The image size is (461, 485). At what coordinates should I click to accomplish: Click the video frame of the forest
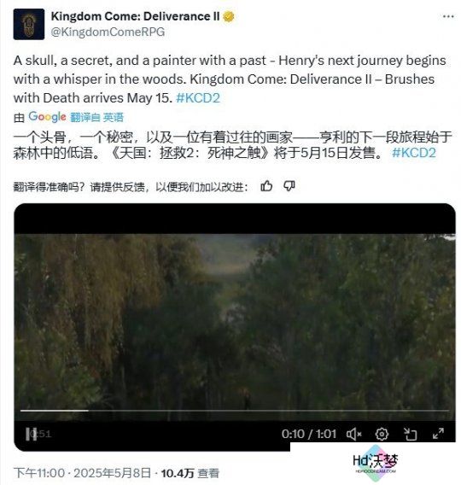235,322
